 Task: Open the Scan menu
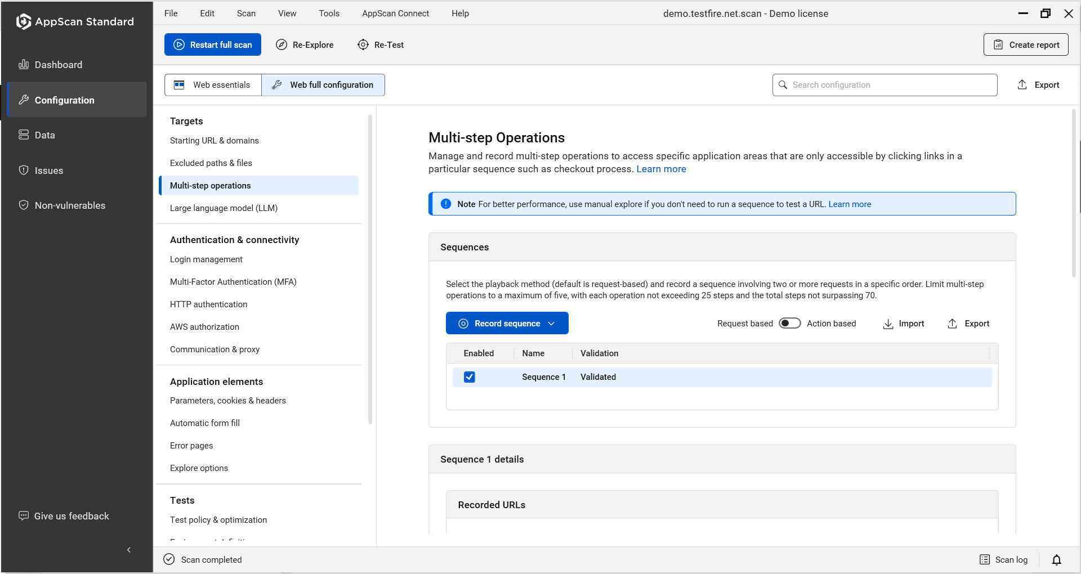point(246,14)
